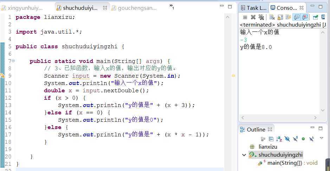This screenshot has height=171, width=330.
Task: Click the "if (x > 0) {" line
Action: click(x=65, y=98)
